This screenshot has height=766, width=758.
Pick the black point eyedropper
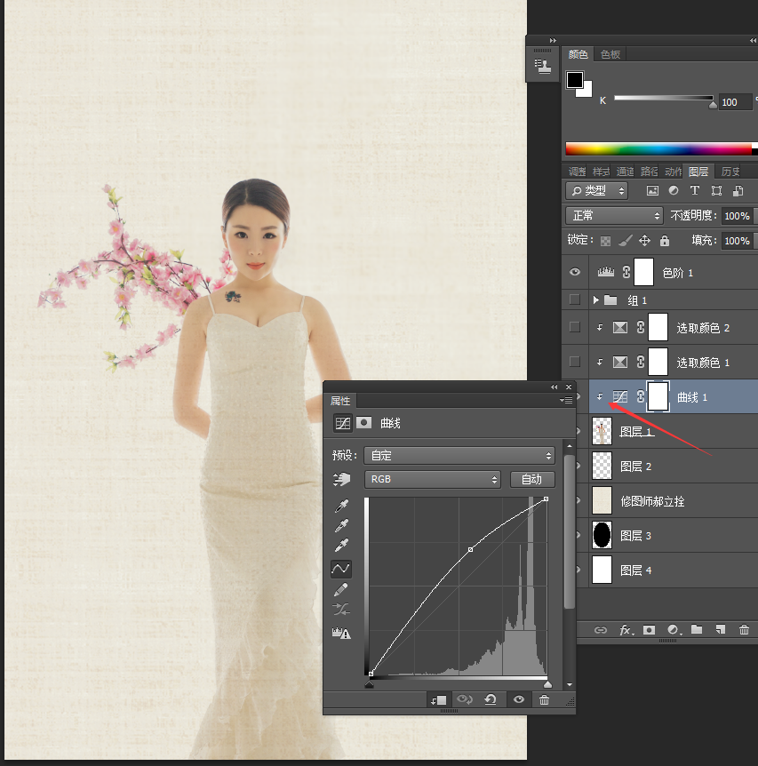pos(341,506)
